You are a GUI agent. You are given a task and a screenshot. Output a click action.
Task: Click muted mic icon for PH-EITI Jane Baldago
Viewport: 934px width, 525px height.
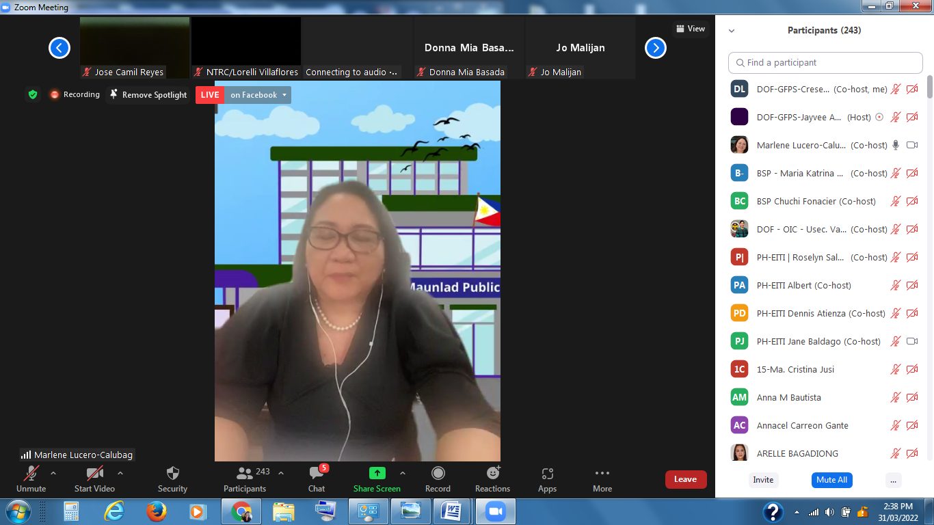(896, 341)
